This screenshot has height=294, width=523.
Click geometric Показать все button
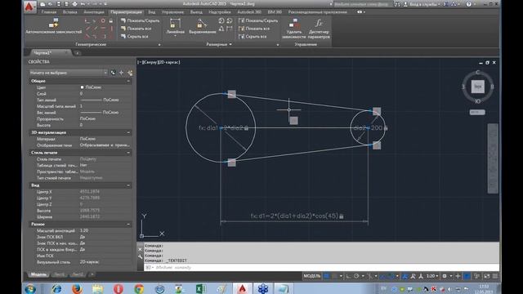tap(136, 29)
